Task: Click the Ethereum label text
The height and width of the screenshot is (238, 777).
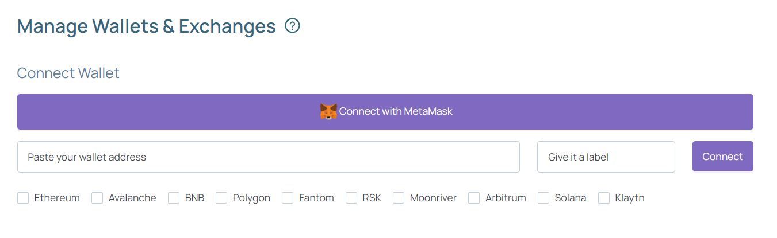Action: point(57,198)
